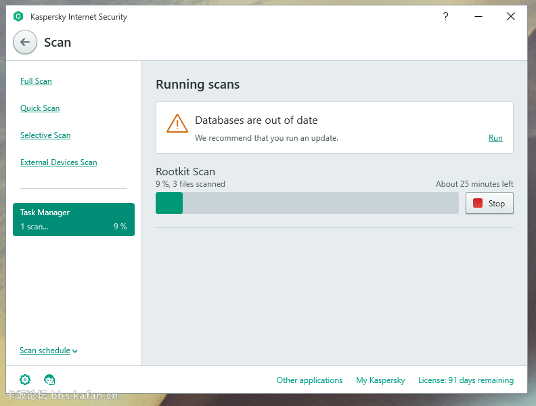Open settings via the gear icon
536x406 pixels.
click(25, 380)
